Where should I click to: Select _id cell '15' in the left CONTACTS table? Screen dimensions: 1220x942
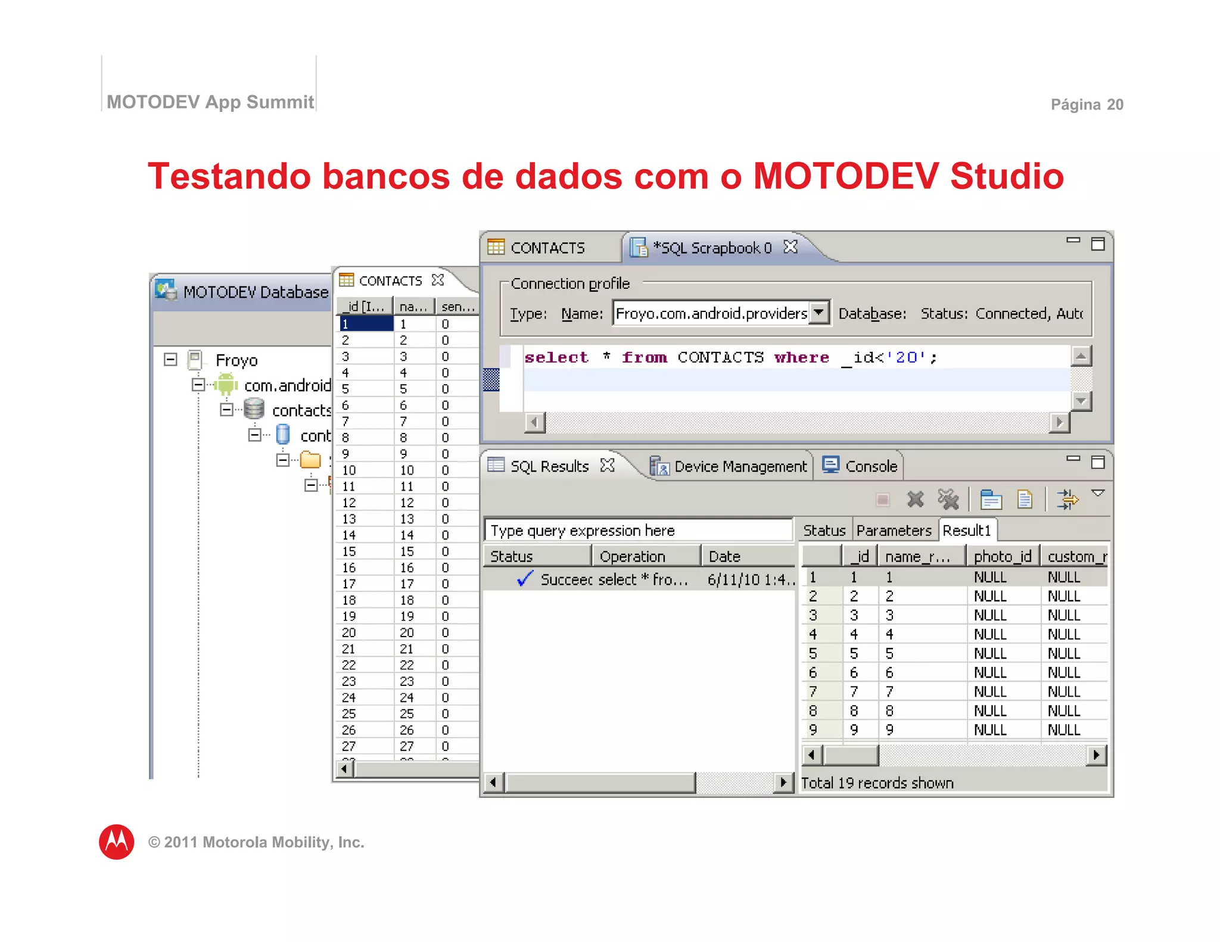click(365, 551)
